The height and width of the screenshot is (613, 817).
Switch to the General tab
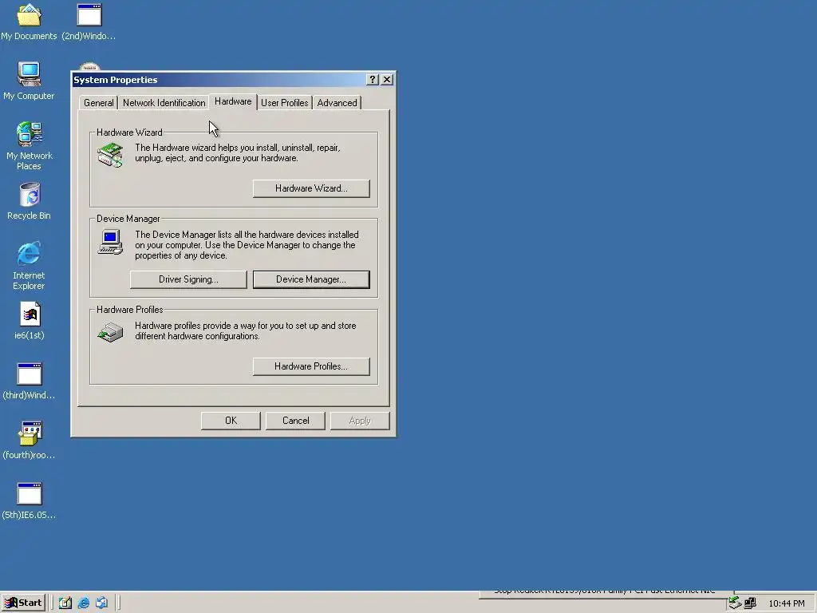(x=98, y=103)
